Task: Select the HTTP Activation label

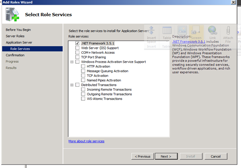Action: 99,67
